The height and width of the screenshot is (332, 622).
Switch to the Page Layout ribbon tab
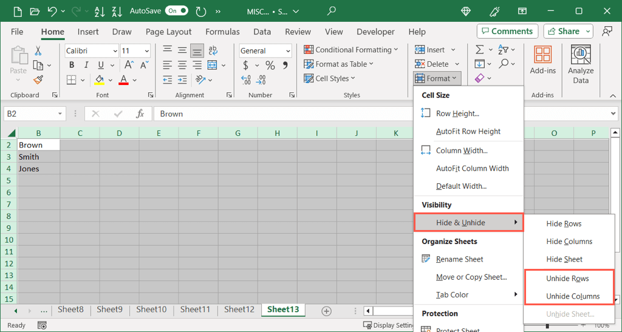(x=168, y=32)
